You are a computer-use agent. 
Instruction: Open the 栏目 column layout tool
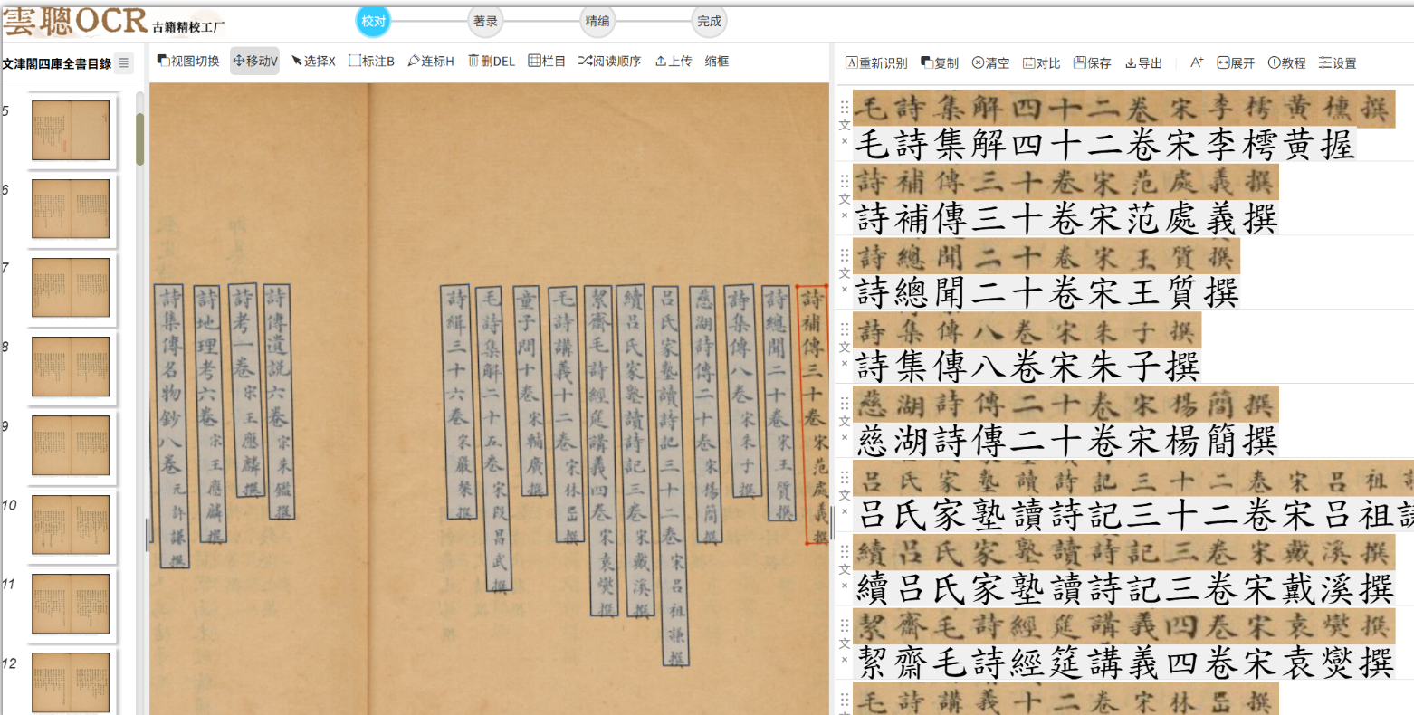[547, 61]
